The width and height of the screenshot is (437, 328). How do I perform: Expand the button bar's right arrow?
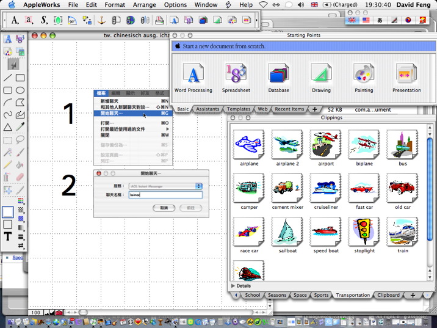pyautogui.click(x=256, y=20)
